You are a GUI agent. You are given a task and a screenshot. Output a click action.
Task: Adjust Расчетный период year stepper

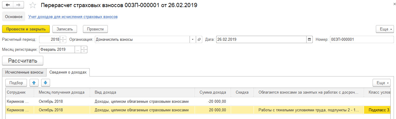63,39
